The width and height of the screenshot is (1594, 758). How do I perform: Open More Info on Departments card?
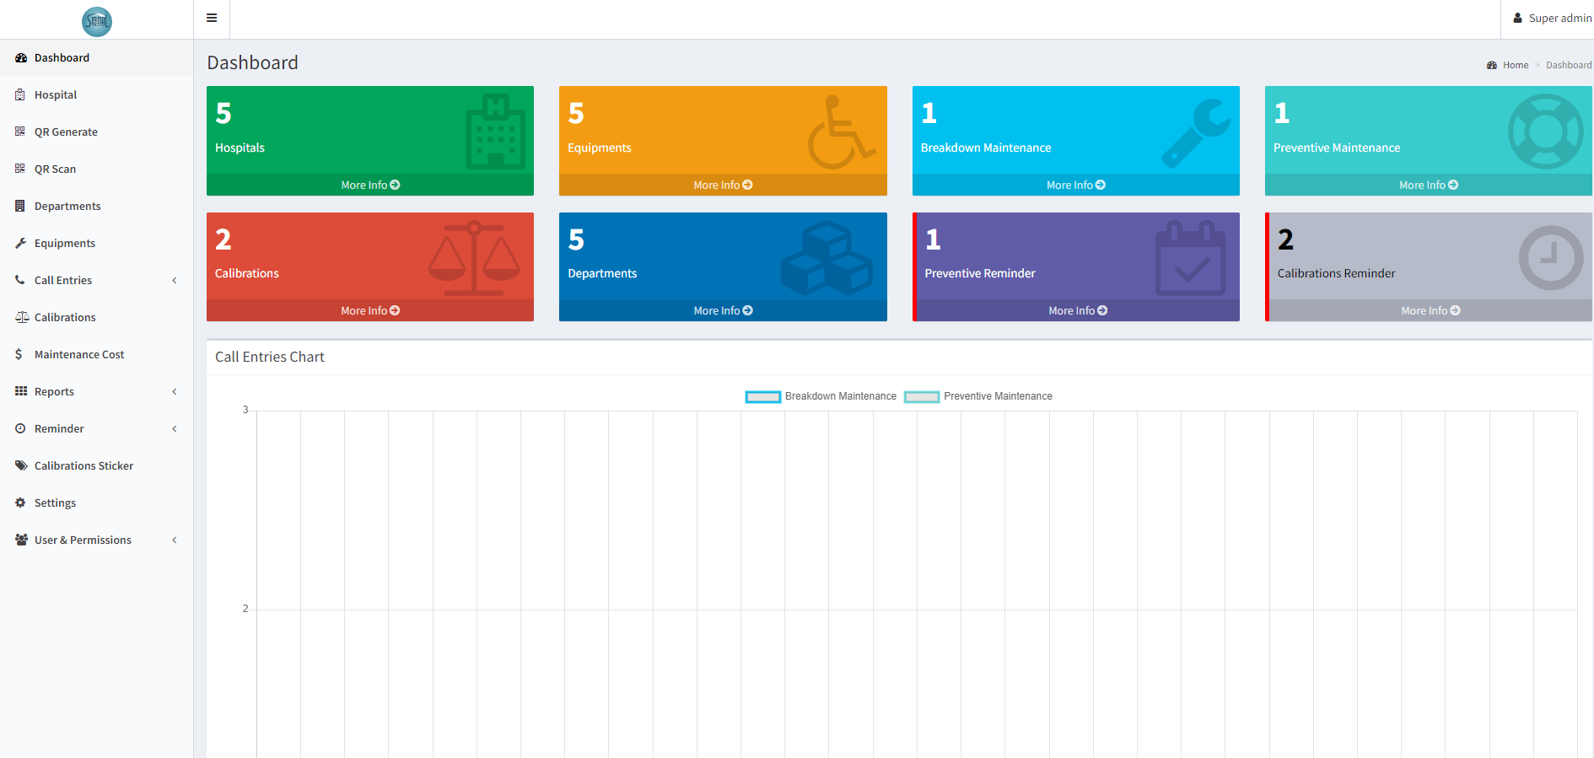coord(723,310)
